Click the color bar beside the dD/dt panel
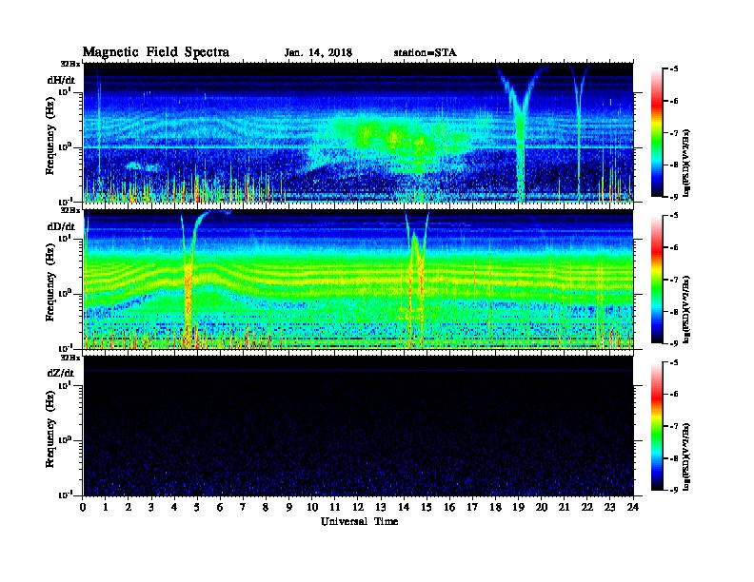Screen dimensions: 754x582 point(656,279)
